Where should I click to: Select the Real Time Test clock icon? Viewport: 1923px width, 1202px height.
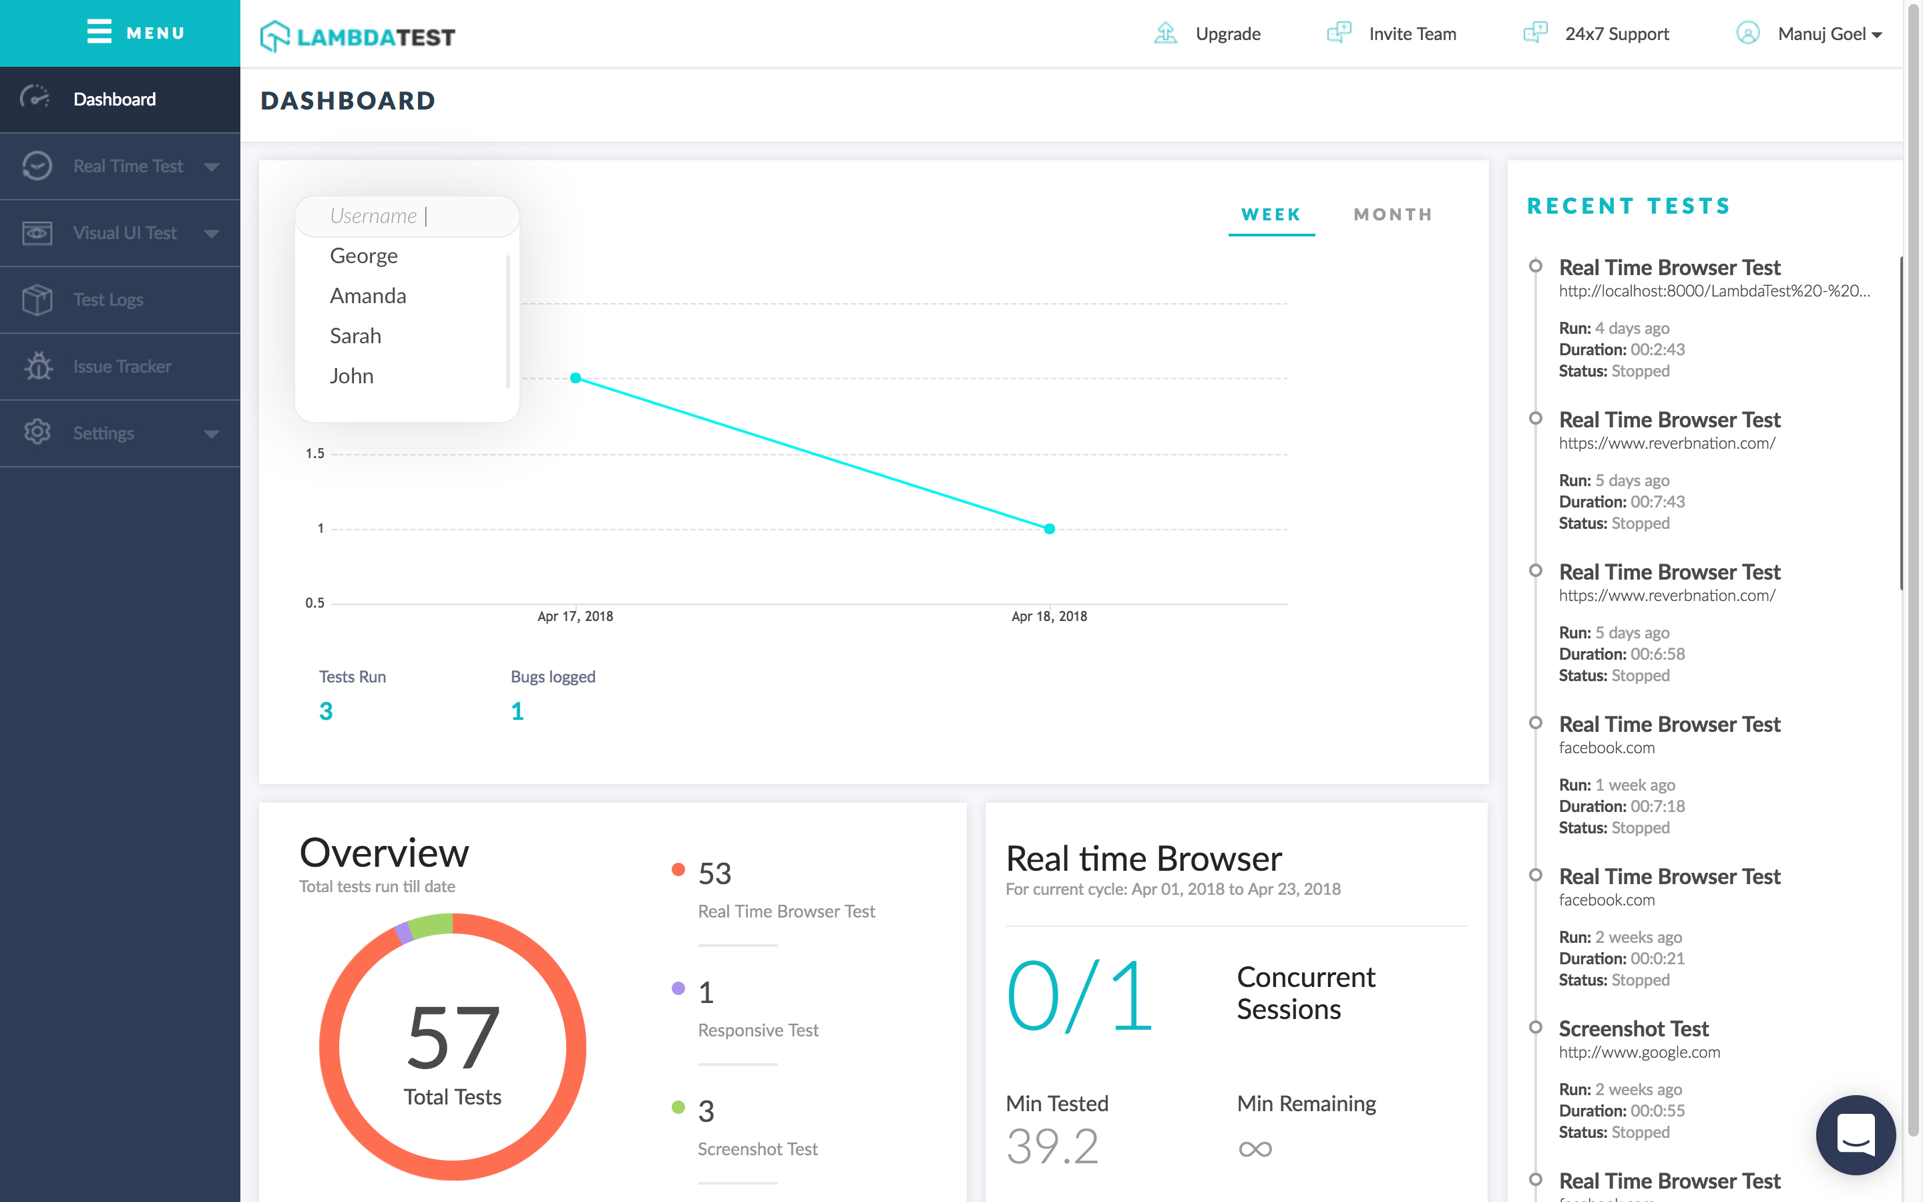point(37,166)
